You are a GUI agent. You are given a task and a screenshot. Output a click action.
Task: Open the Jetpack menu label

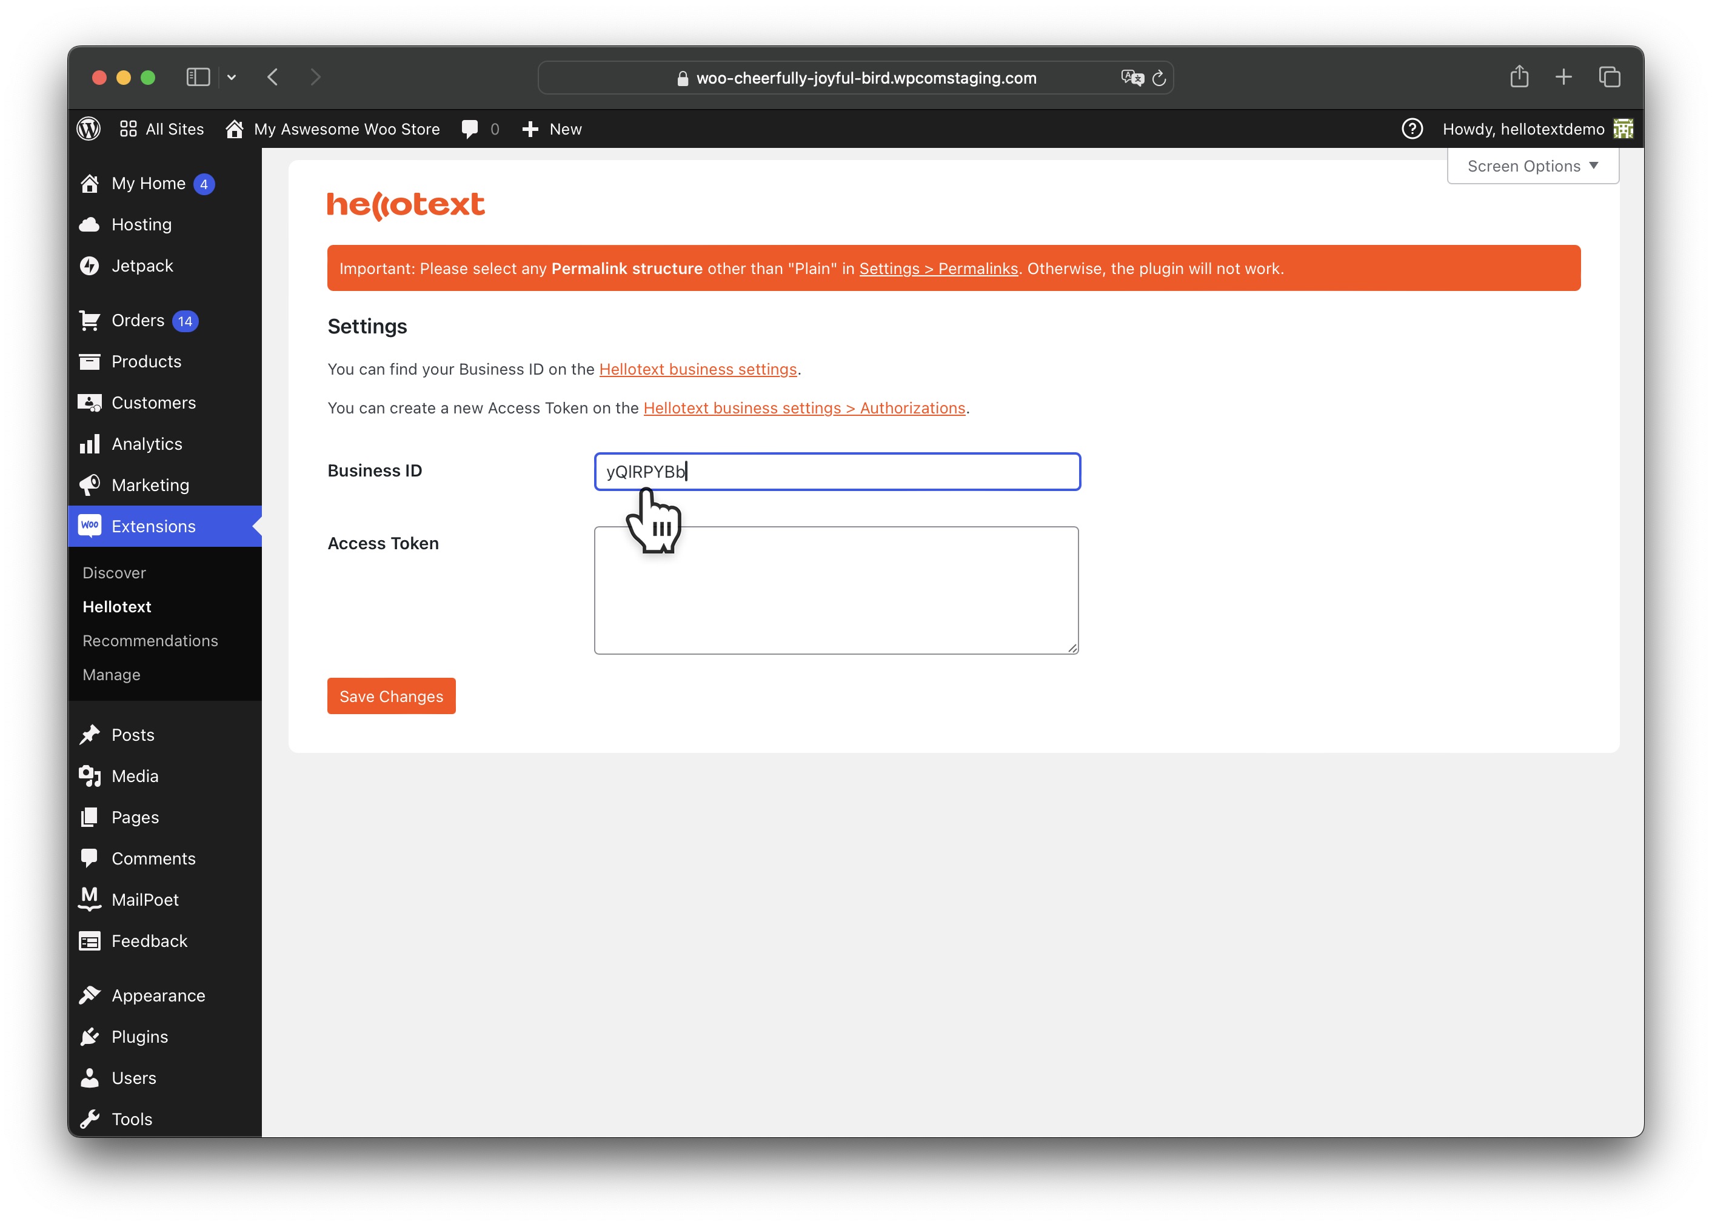pyautogui.click(x=142, y=266)
